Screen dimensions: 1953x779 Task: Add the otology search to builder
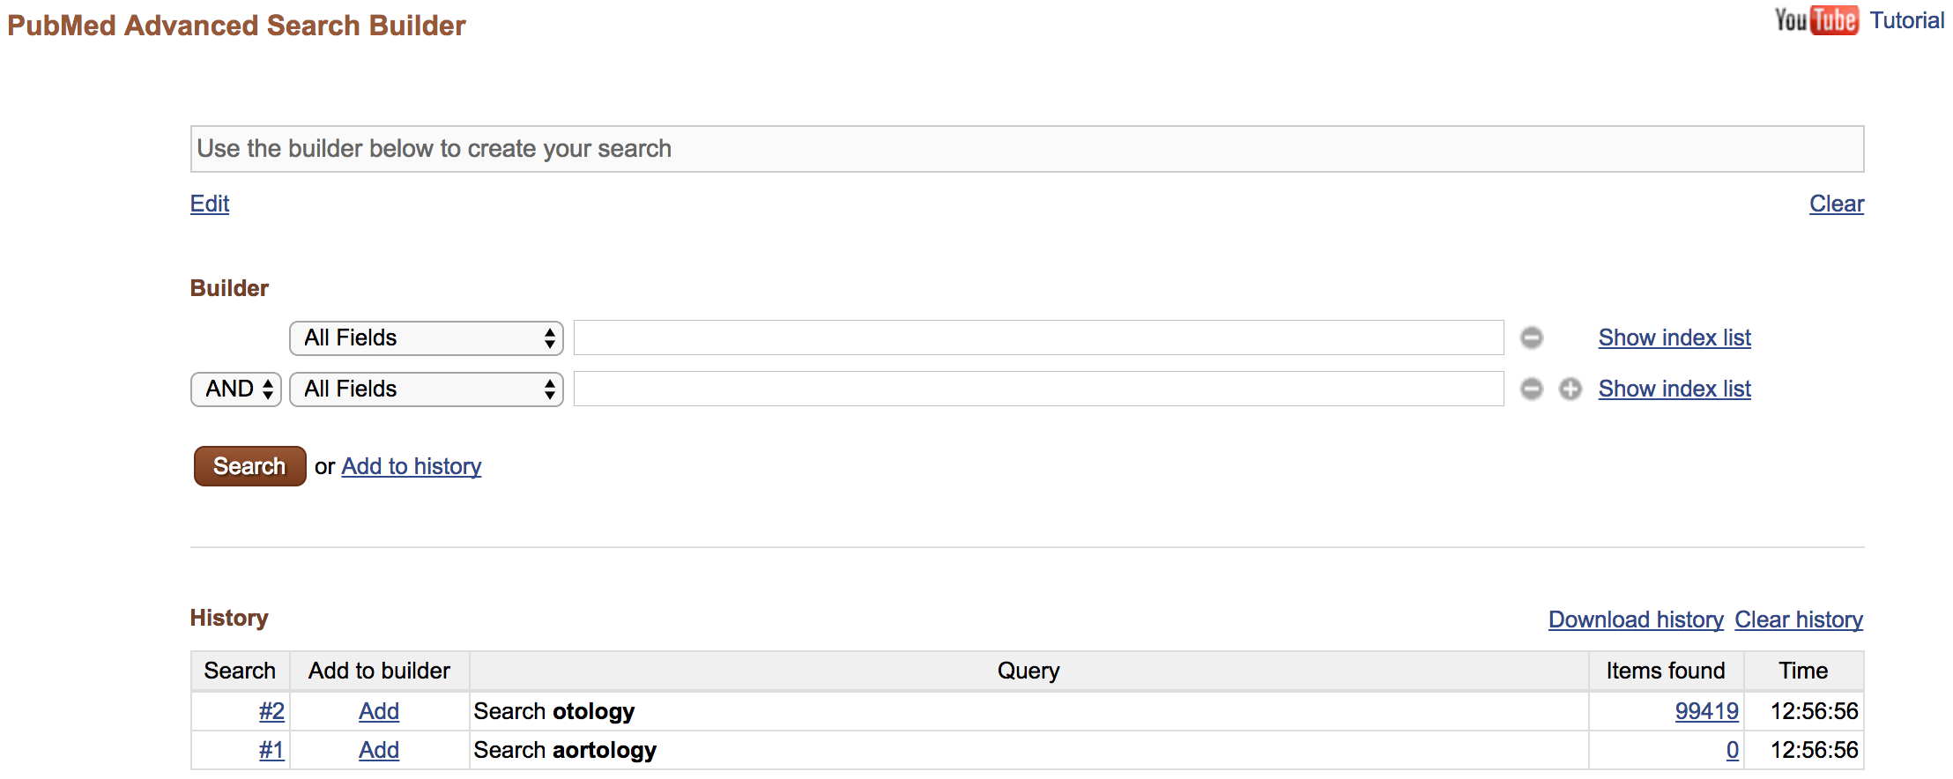[378, 710]
